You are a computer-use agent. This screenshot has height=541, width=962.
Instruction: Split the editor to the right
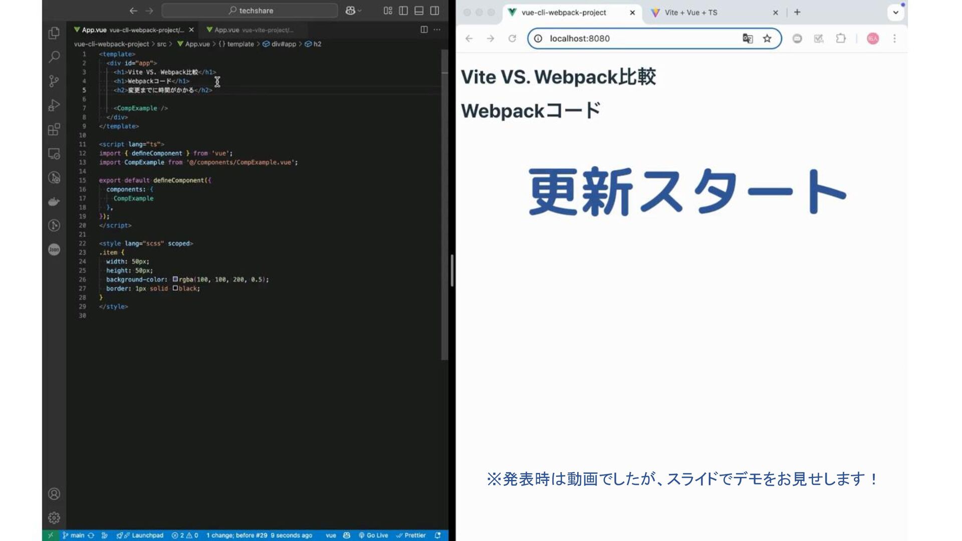(424, 30)
